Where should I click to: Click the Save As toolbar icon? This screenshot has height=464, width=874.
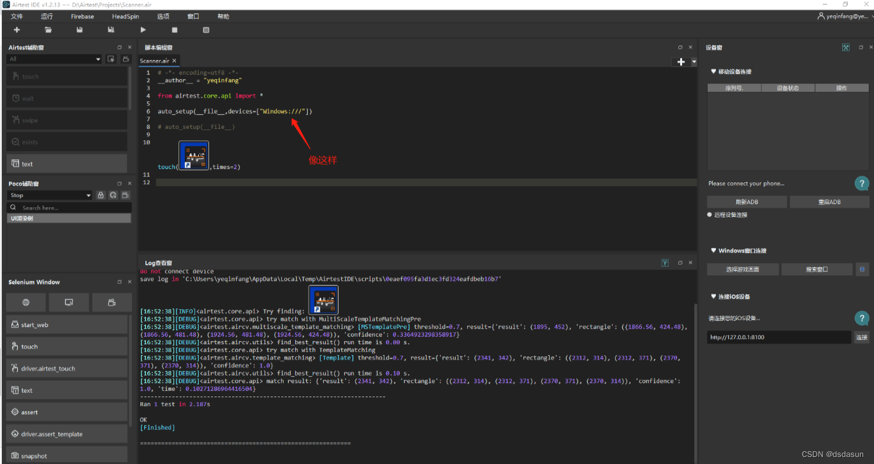pos(111,30)
